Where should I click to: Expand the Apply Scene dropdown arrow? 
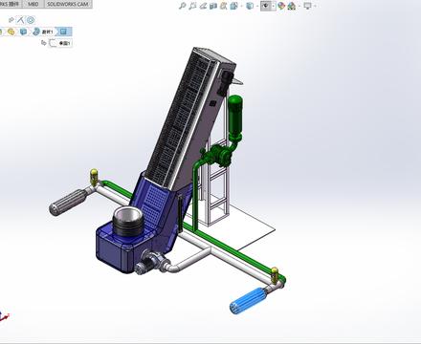pos(299,6)
